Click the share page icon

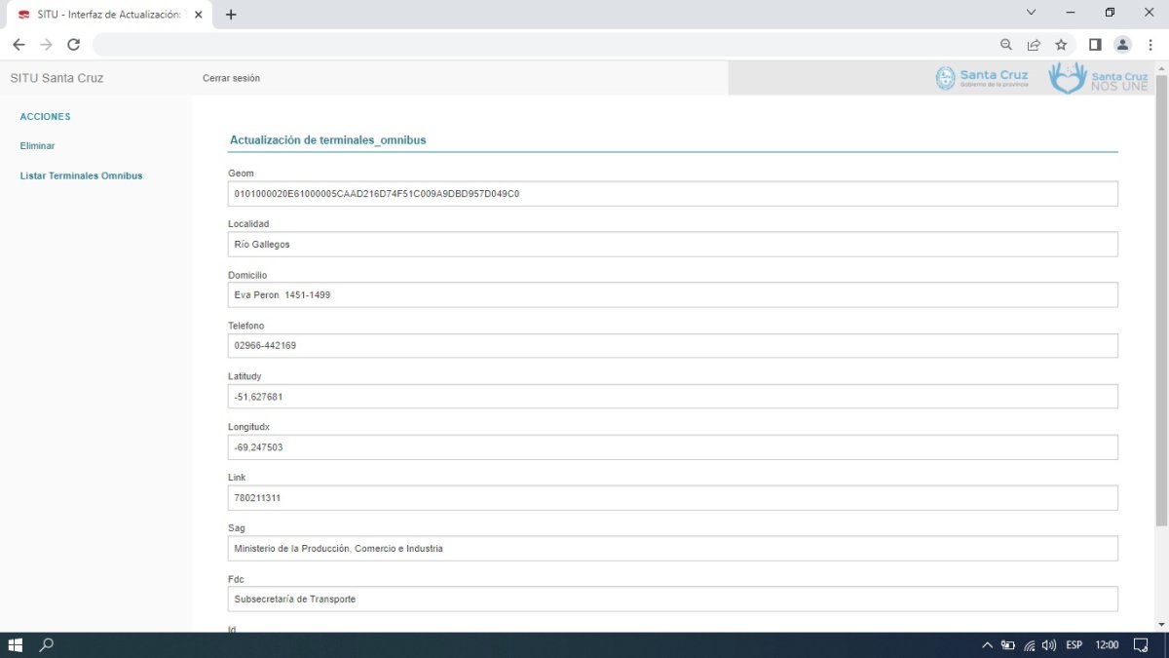coord(1034,45)
